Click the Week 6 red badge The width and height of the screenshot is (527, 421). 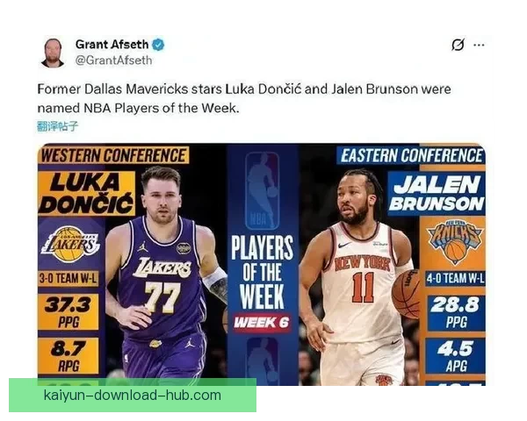coord(262,323)
